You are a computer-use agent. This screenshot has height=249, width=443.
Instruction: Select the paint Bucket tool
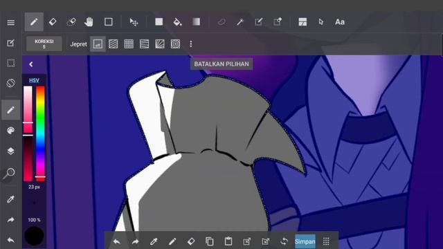[177, 22]
